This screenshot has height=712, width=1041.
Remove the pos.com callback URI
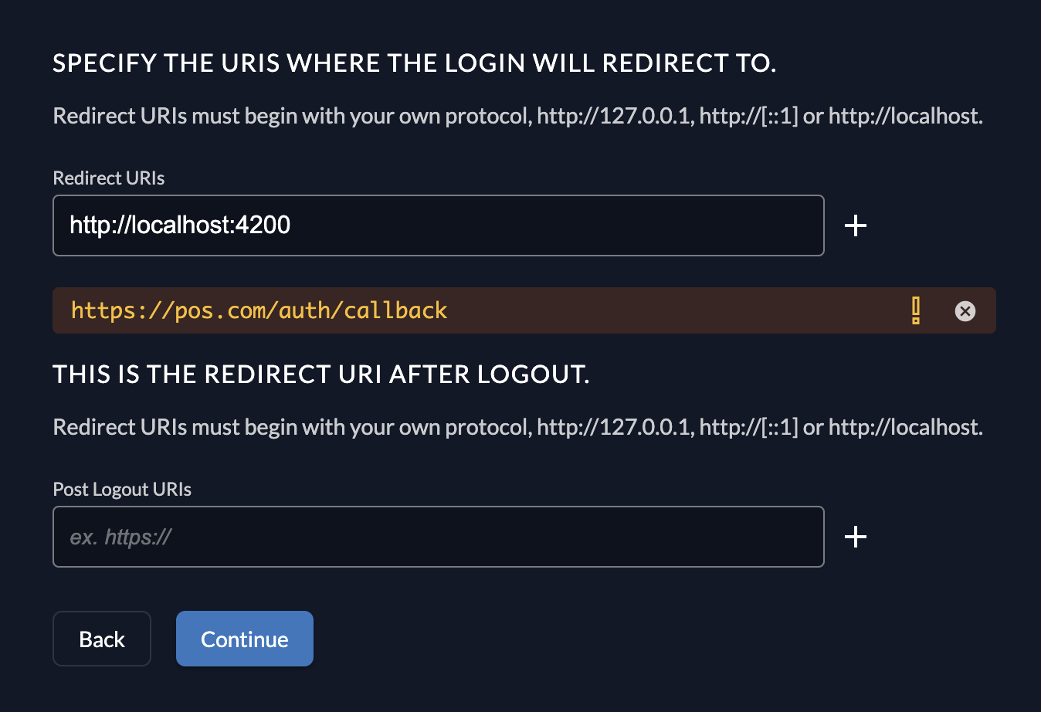click(965, 310)
